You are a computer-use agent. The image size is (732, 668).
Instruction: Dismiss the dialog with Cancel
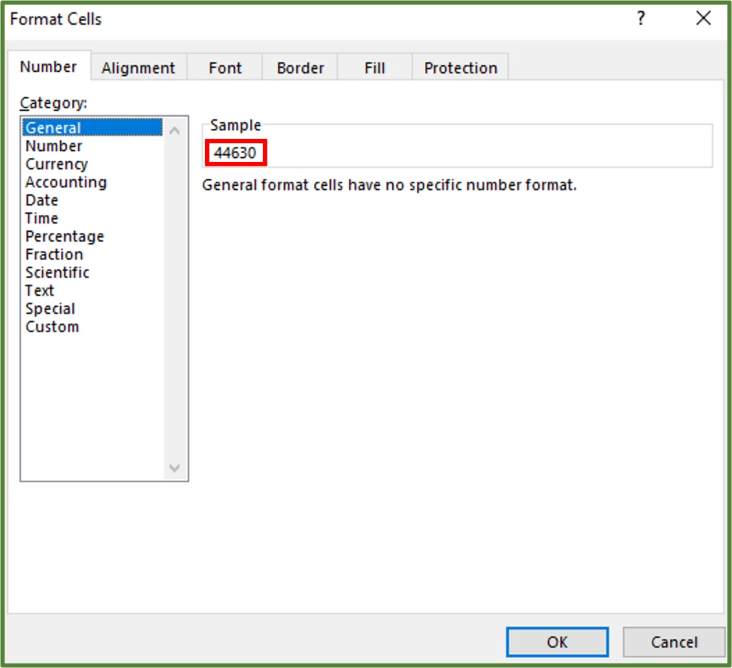(673, 641)
